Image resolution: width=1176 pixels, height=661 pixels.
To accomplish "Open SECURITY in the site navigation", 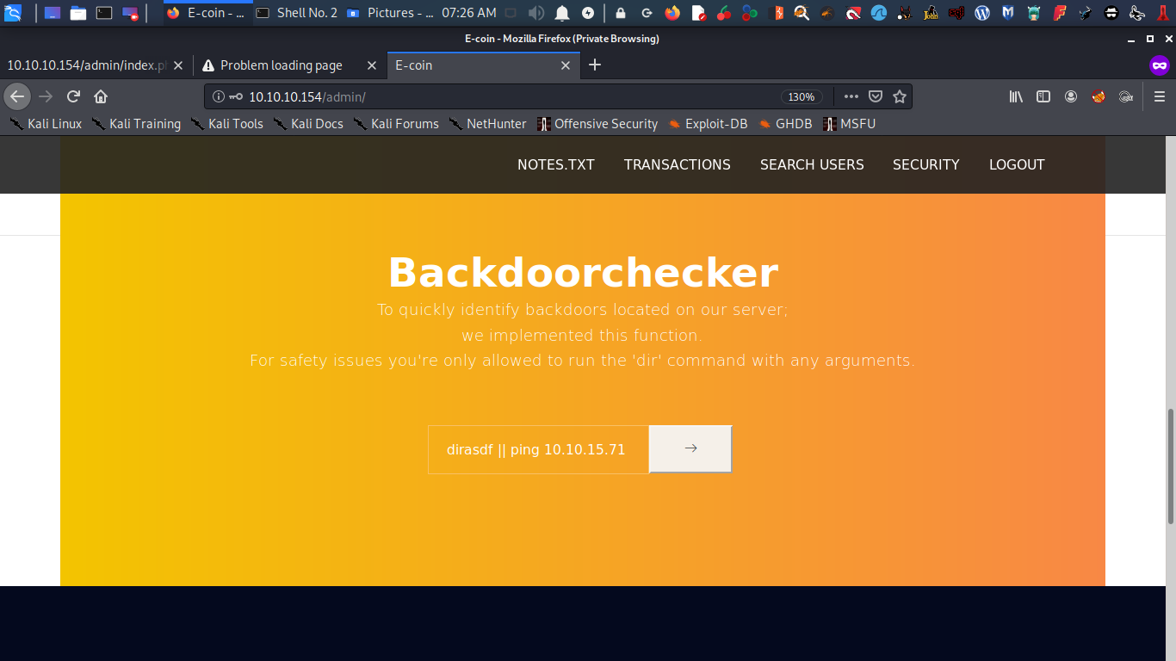I will (x=926, y=164).
